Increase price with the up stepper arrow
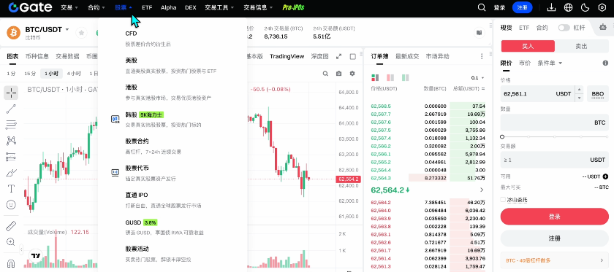This screenshot has width=614, height=272. tap(579, 90)
